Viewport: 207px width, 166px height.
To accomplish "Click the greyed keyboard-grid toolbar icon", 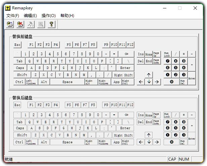I will [x=41, y=24].
